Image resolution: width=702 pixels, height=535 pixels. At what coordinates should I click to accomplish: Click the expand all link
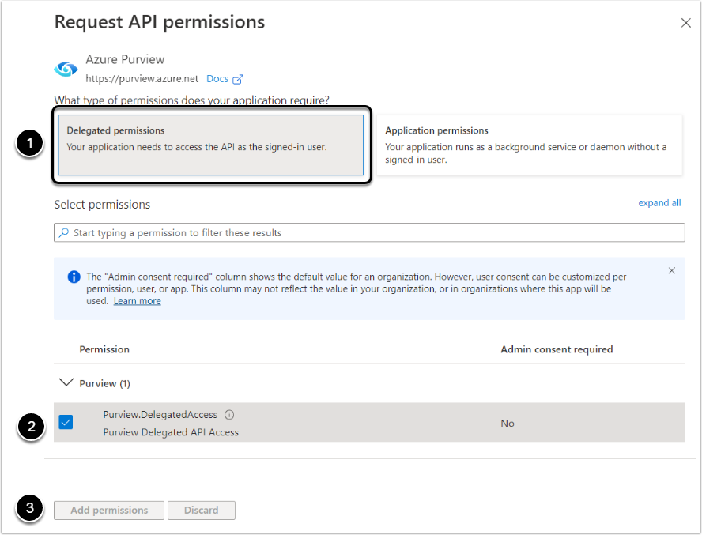point(659,203)
